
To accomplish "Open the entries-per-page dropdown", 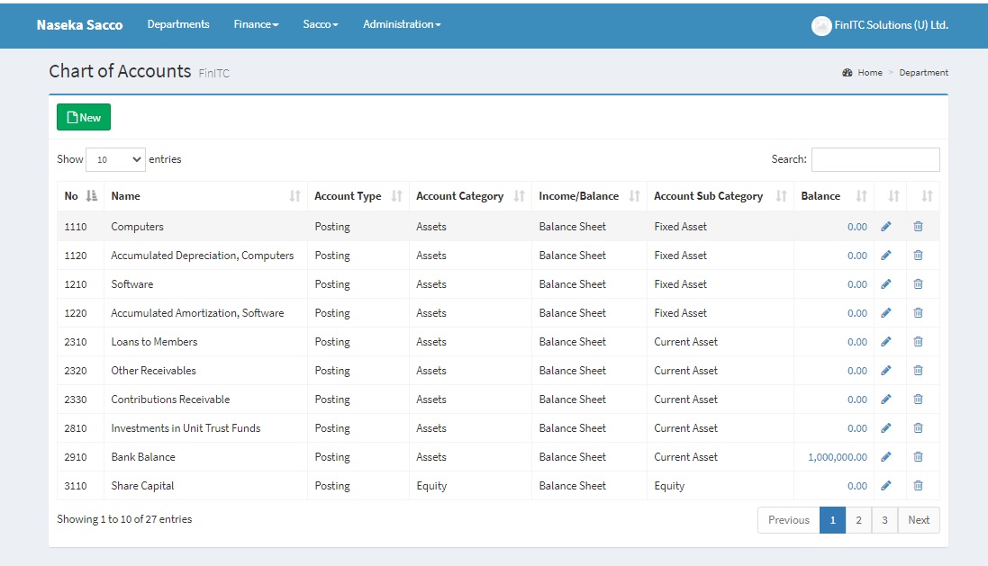I will pos(115,159).
